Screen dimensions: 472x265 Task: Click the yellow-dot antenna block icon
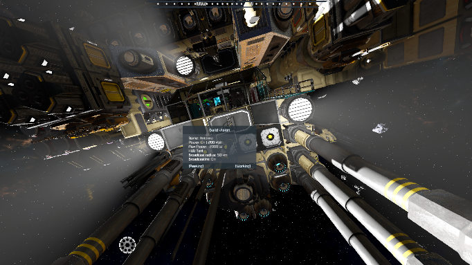click(270, 137)
